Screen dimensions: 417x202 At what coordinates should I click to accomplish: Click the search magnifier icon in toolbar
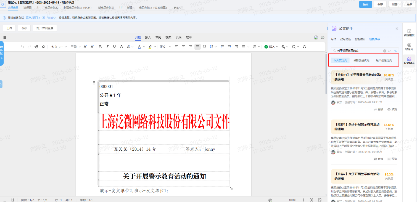pos(294,47)
